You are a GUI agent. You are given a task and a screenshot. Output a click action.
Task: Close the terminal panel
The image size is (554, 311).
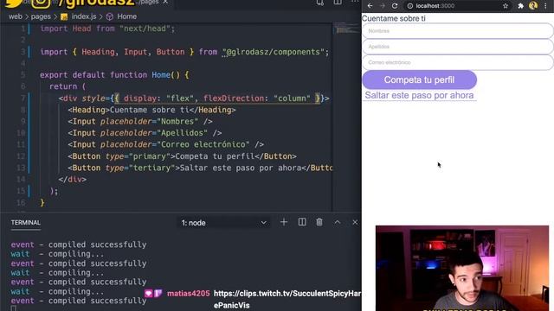click(355, 222)
